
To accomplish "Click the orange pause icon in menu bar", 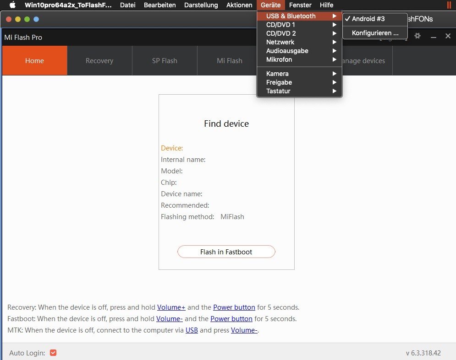I will click(x=449, y=5).
